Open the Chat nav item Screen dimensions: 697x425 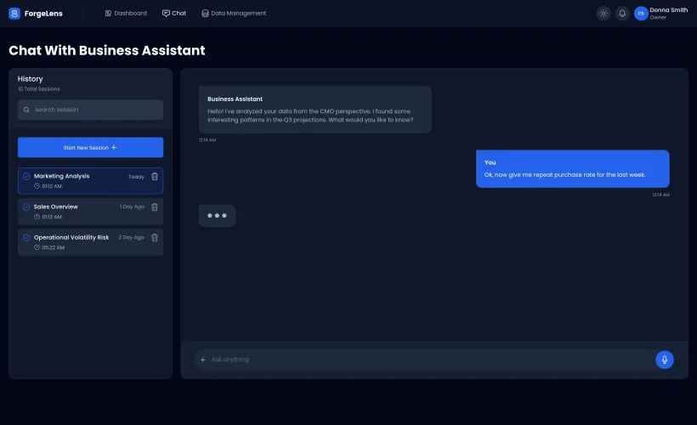[174, 14]
